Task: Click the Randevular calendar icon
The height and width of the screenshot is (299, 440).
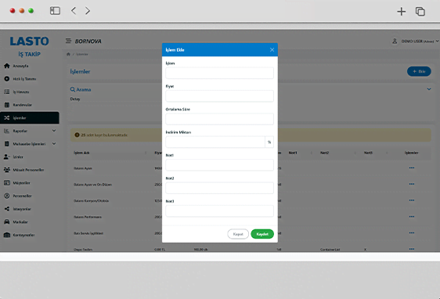Action: click(x=7, y=105)
